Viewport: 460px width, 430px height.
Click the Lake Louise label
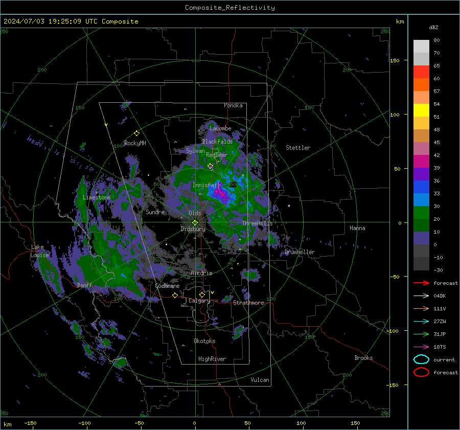pos(40,251)
